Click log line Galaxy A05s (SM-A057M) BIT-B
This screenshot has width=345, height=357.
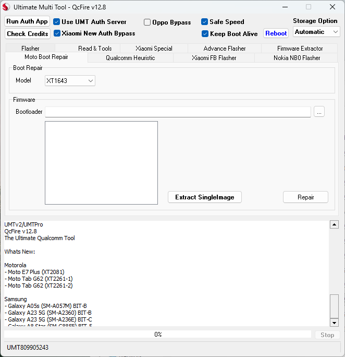tap(46, 306)
